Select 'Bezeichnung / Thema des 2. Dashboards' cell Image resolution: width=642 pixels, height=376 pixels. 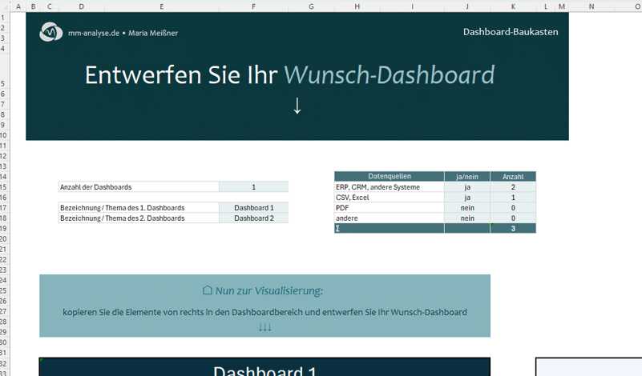139,218
